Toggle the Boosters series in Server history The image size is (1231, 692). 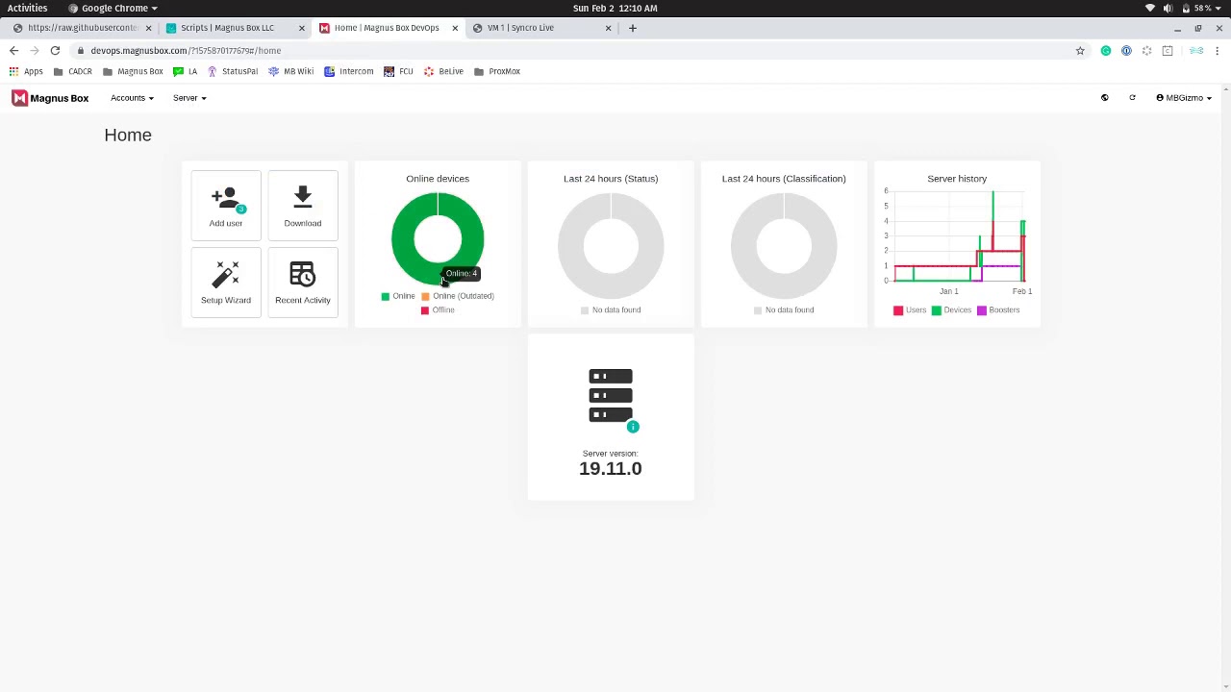998,309
